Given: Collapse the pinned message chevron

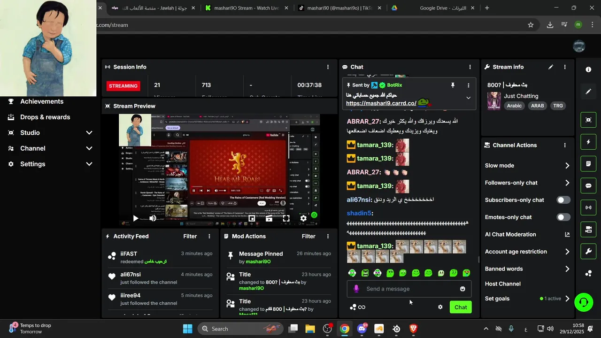Looking at the screenshot, I should 468,98.
